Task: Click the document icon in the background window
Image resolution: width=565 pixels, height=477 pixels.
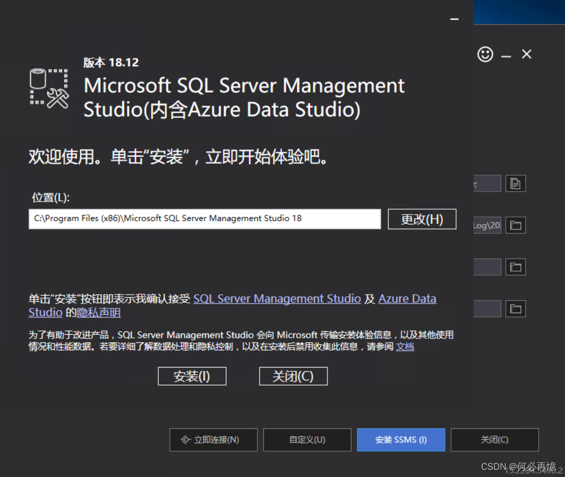Action: (515, 183)
